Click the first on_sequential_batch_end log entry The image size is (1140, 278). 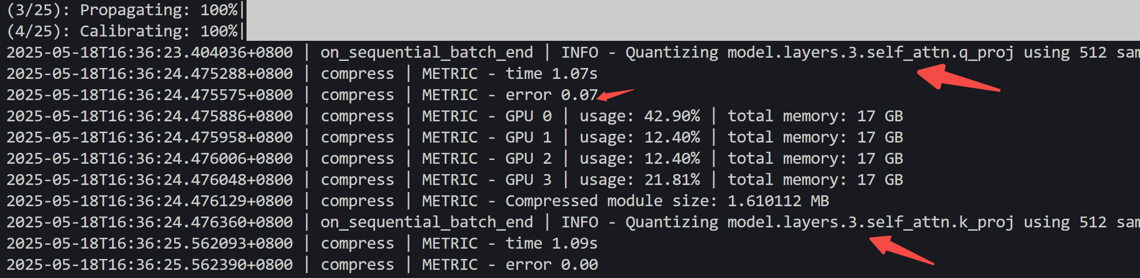coord(426,53)
